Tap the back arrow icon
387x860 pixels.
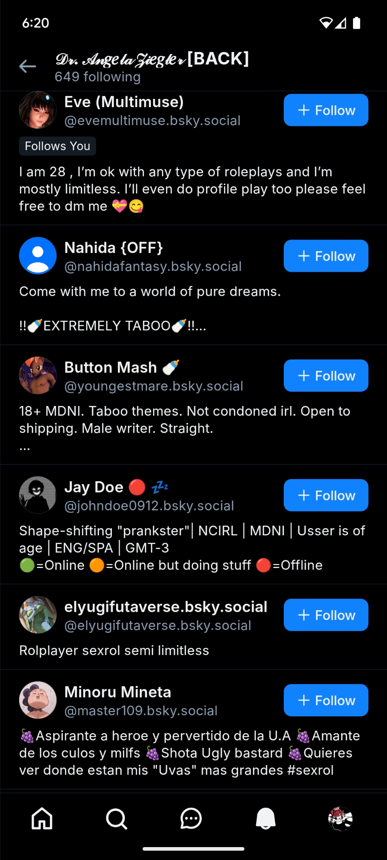[x=28, y=66]
